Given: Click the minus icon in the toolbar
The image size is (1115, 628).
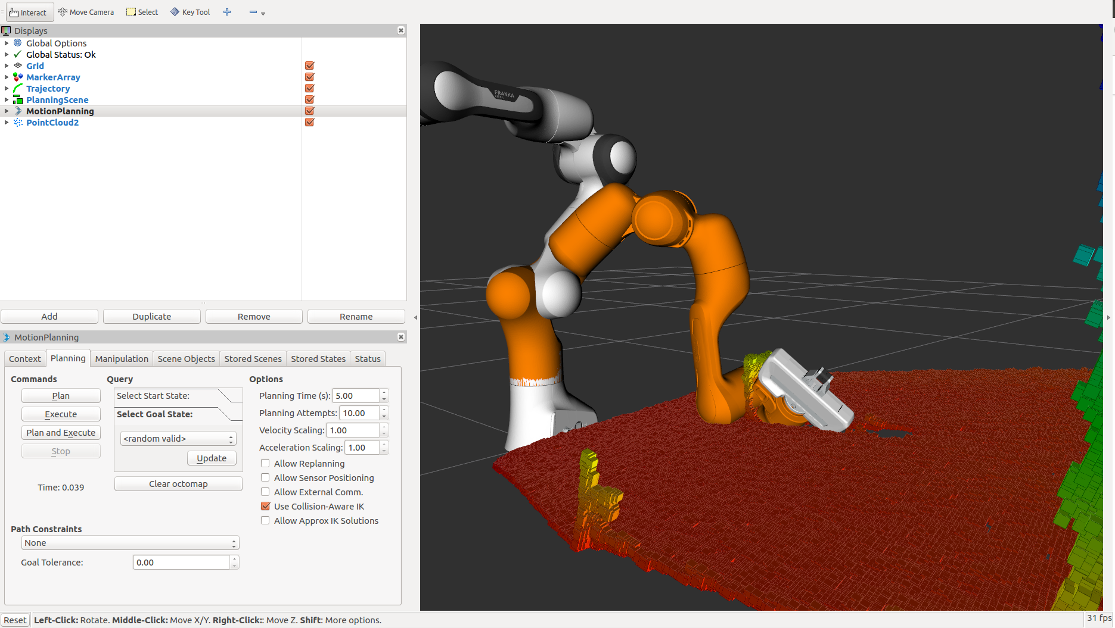Looking at the screenshot, I should click(x=253, y=12).
